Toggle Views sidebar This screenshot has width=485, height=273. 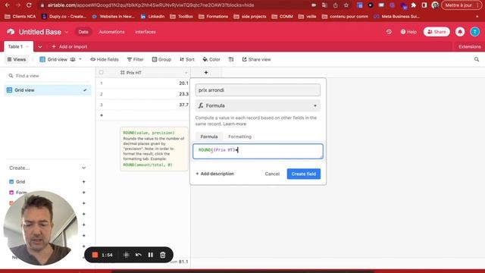tap(17, 59)
